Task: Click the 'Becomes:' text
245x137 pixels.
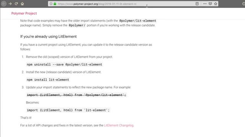Action: pos(33,102)
